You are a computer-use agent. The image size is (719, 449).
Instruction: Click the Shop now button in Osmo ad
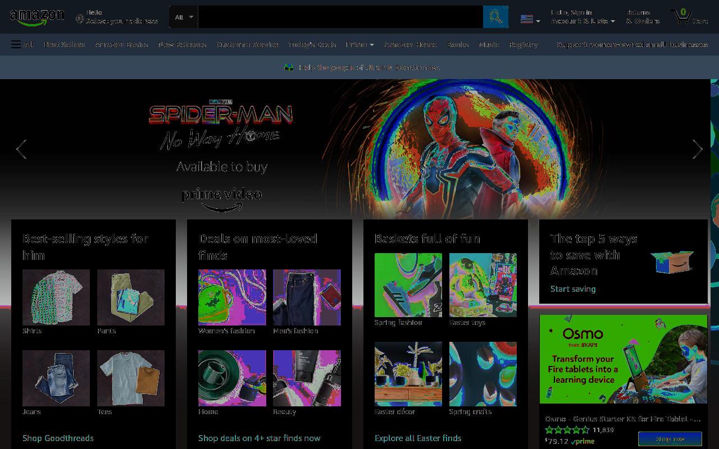[x=670, y=439]
